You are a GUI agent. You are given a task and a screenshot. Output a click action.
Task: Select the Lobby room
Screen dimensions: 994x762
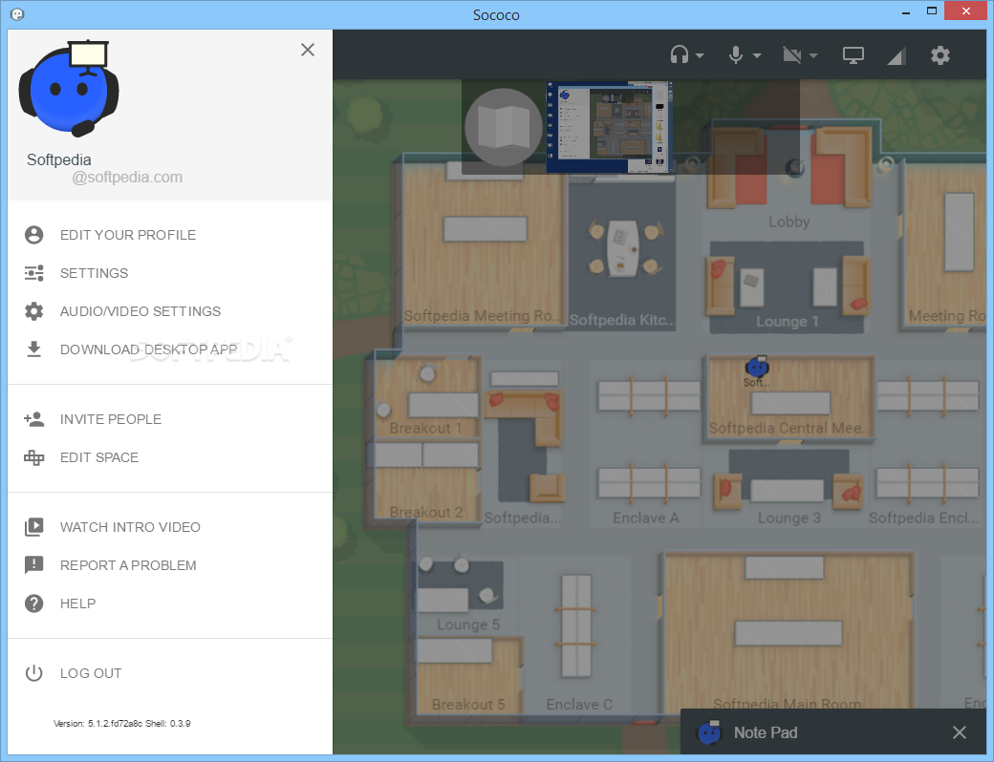[x=789, y=222]
